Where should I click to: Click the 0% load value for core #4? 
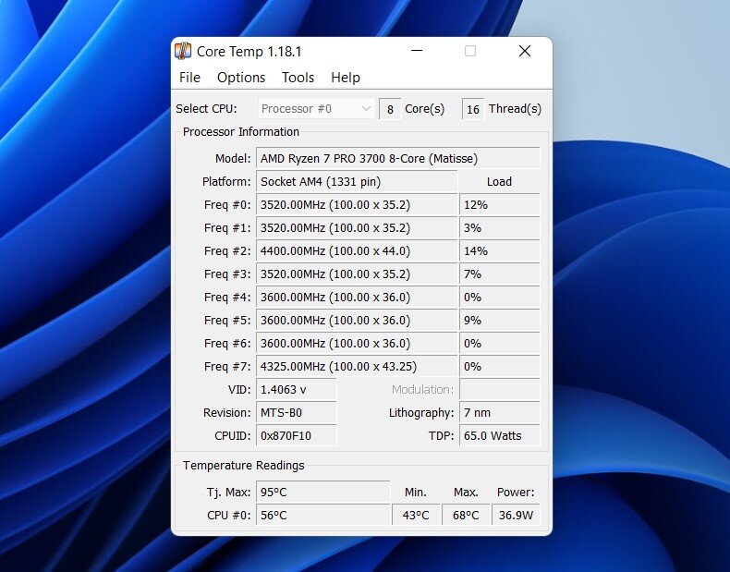(x=500, y=297)
